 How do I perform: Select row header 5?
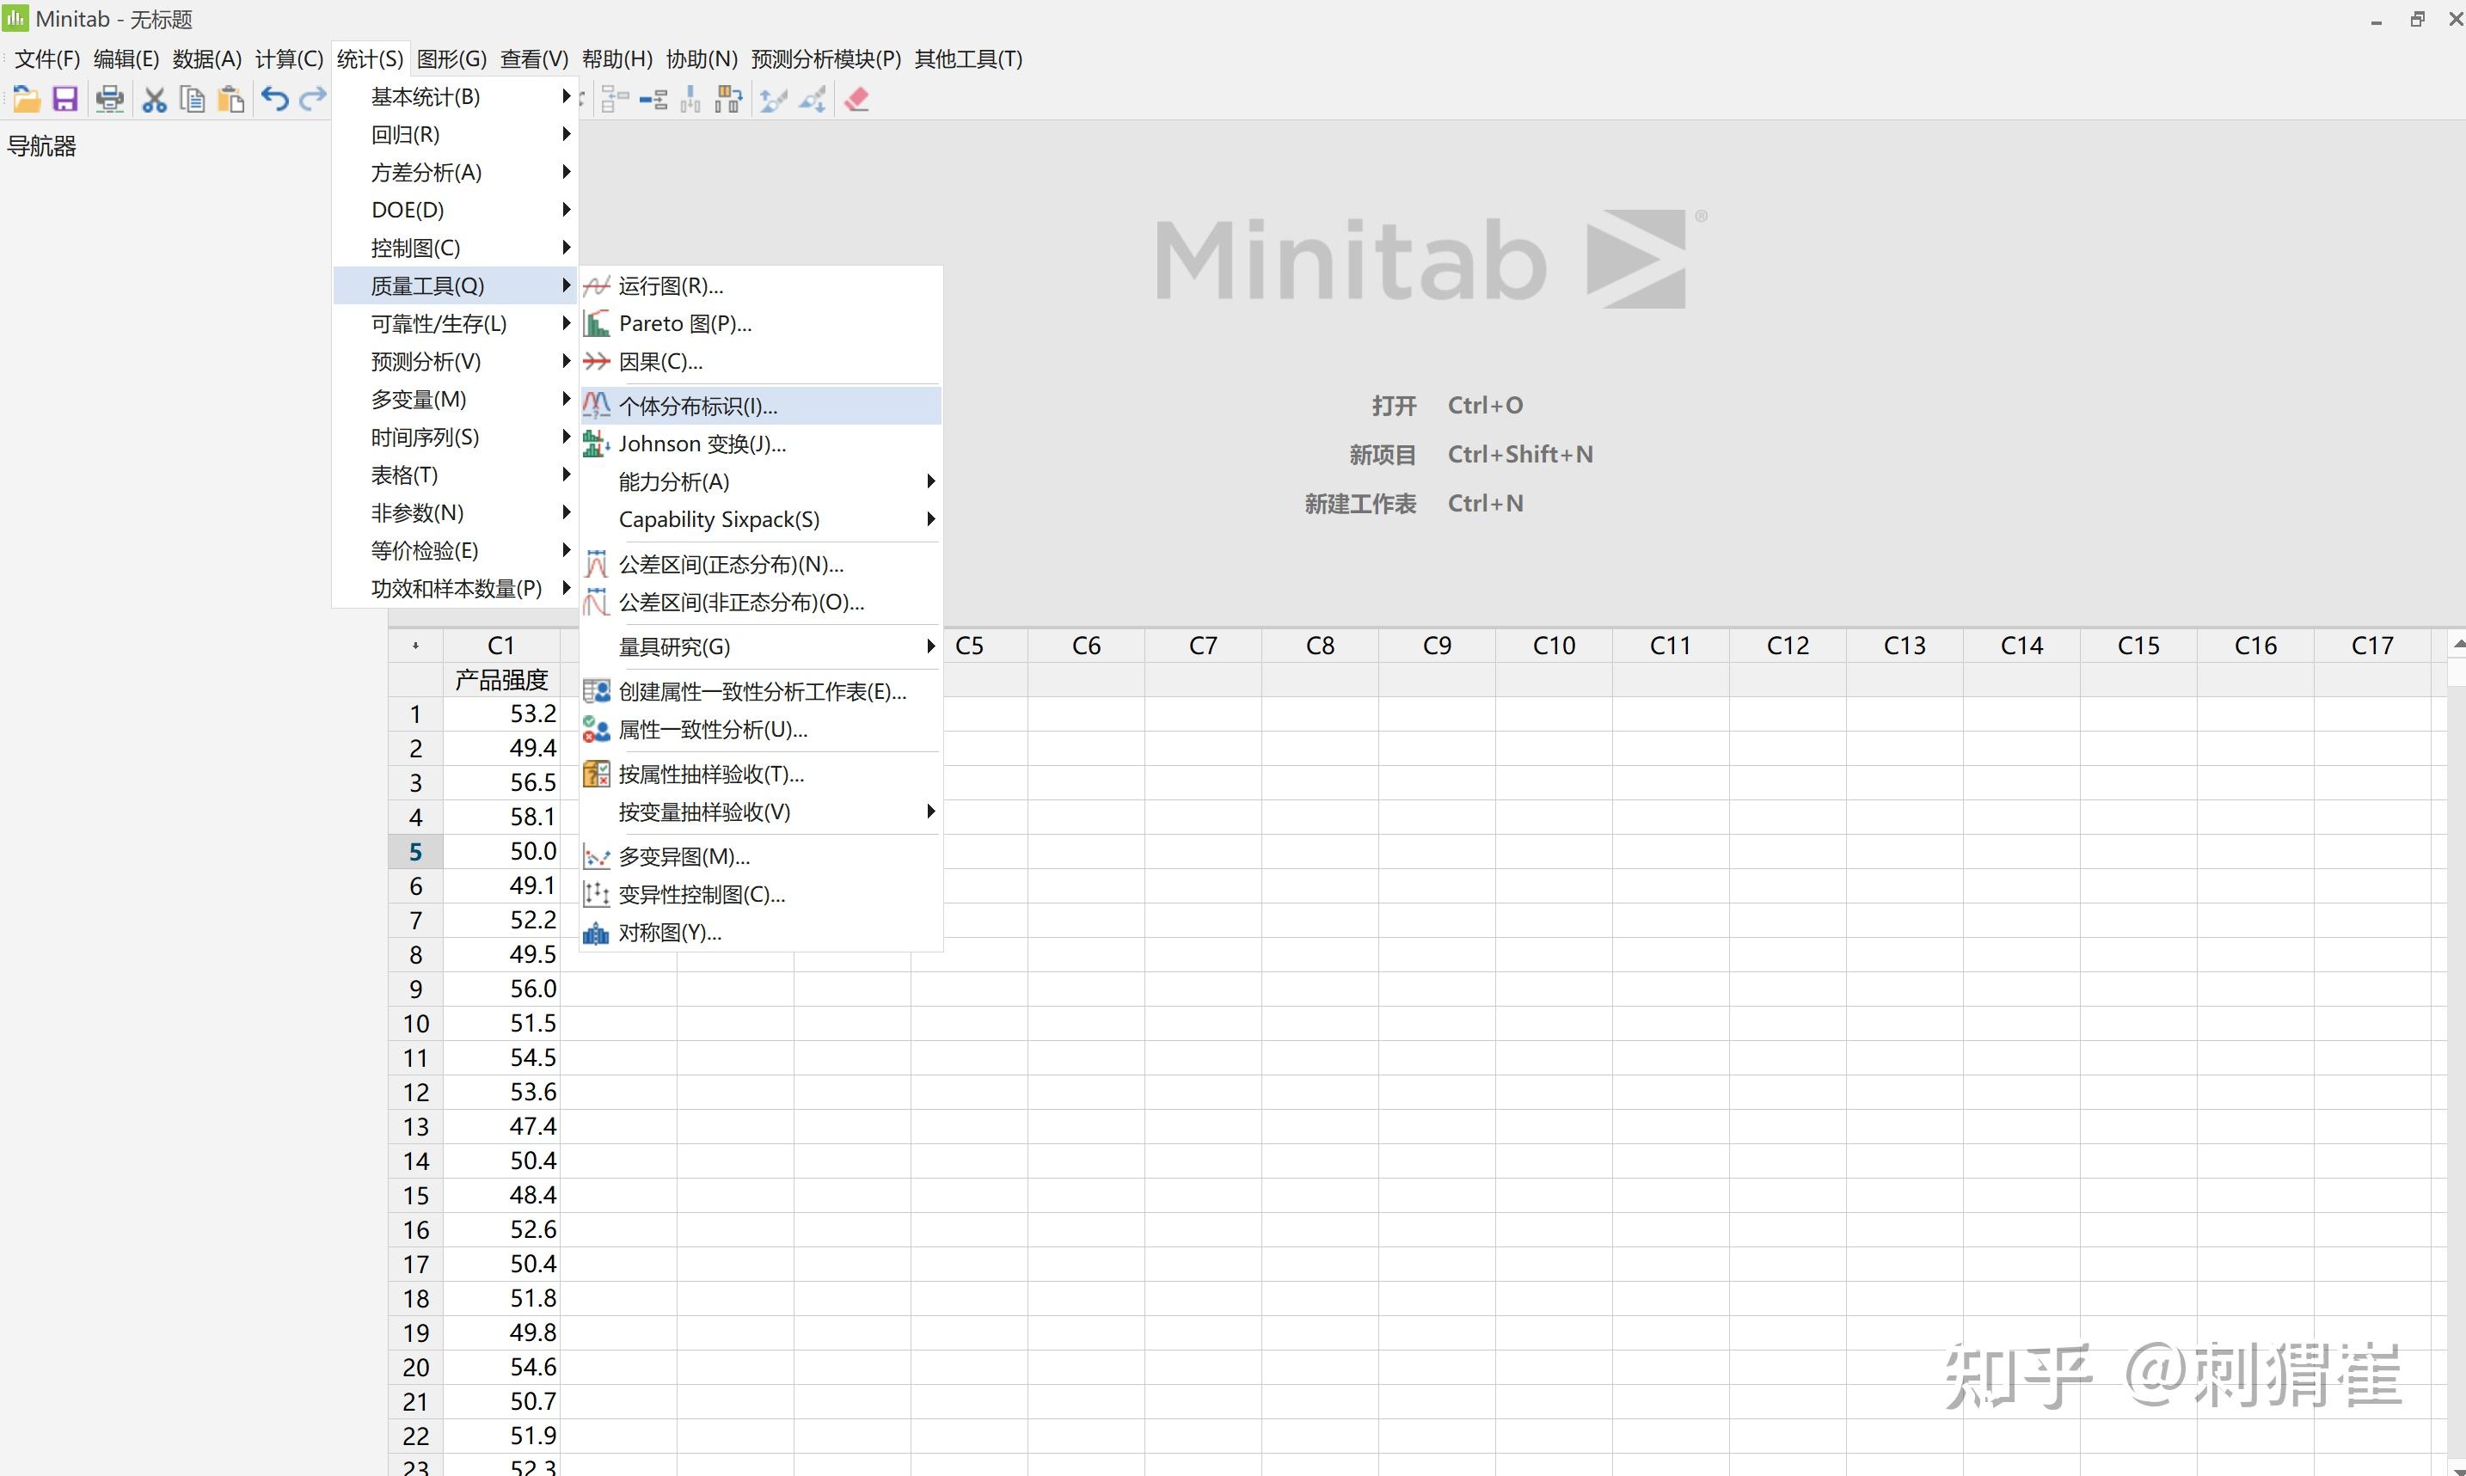pos(416,853)
